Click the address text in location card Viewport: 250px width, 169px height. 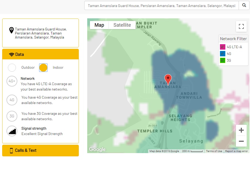click(x=41, y=33)
